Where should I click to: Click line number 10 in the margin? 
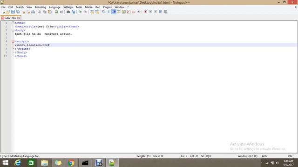click(6, 56)
